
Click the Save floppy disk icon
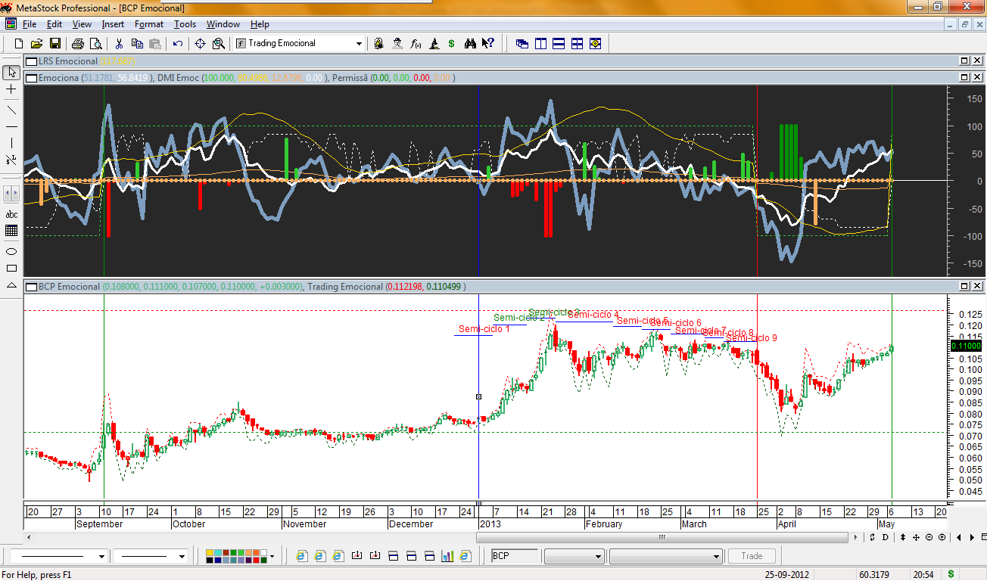[55, 44]
